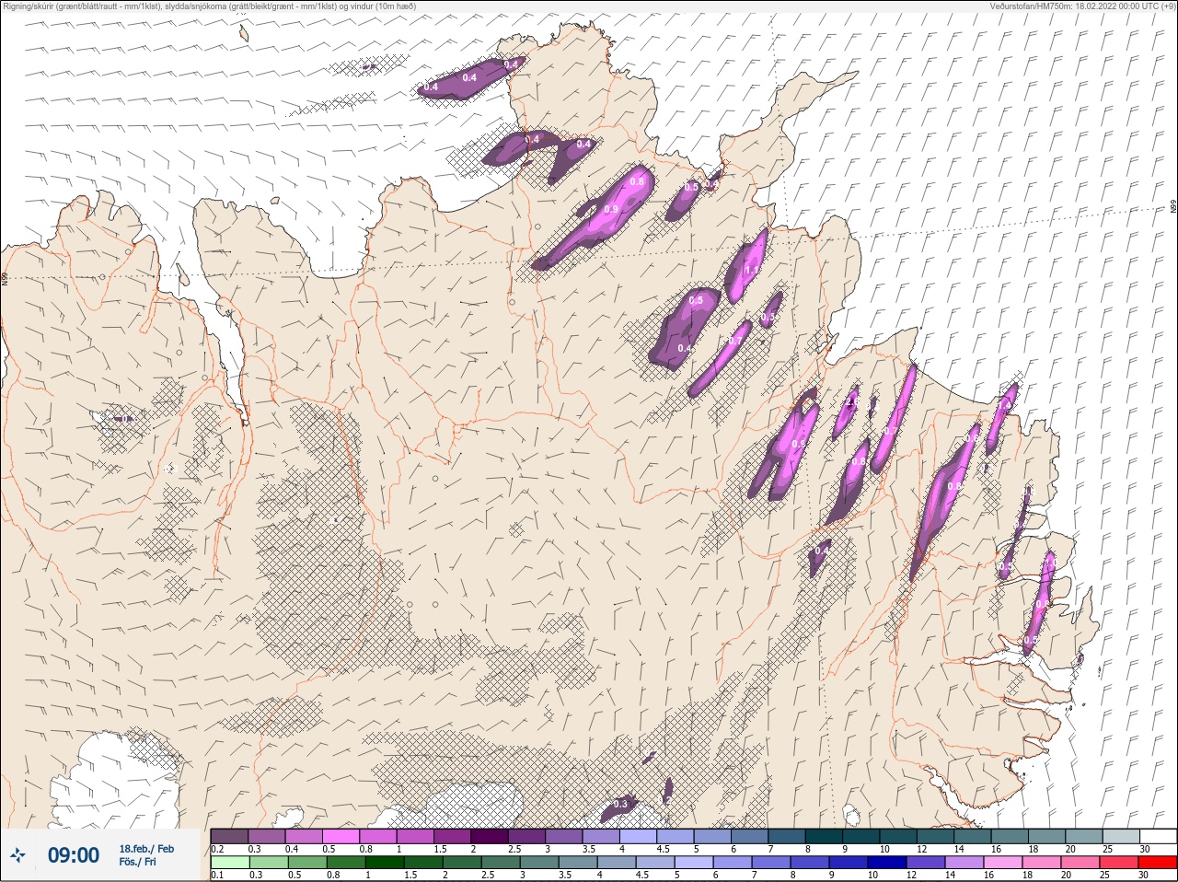Viewport: 1178px width, 882px height.
Task: Click the date text "18.feb./ Feb"
Action: [x=146, y=849]
